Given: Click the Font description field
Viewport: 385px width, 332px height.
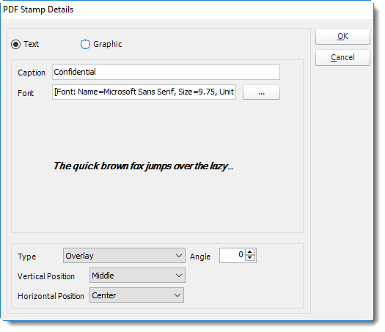Looking at the screenshot, I should click(x=144, y=92).
